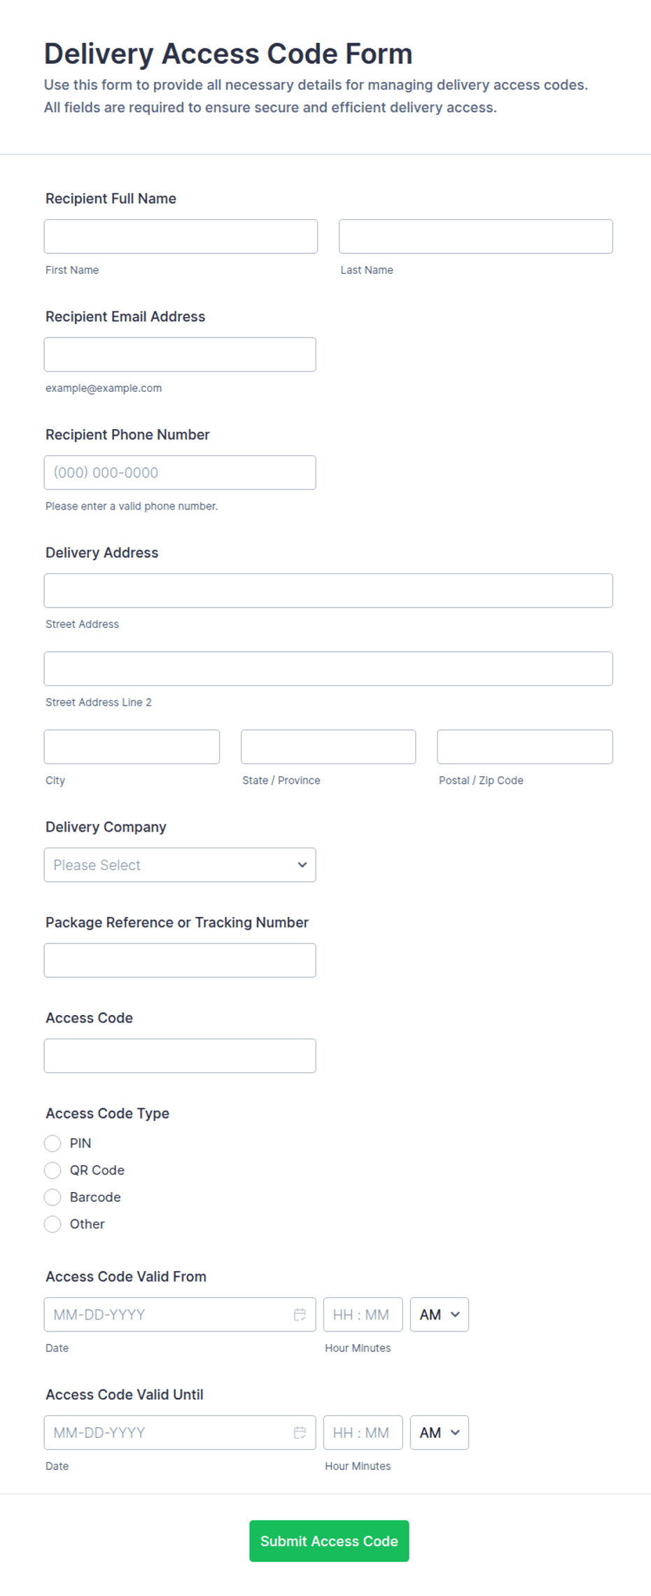The image size is (651, 1596).
Task: Select Barcode as access code type
Action: (x=52, y=1197)
